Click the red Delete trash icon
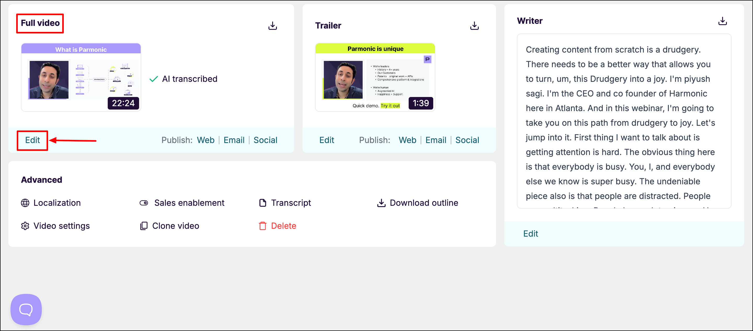The height and width of the screenshot is (331, 753). [x=263, y=226]
